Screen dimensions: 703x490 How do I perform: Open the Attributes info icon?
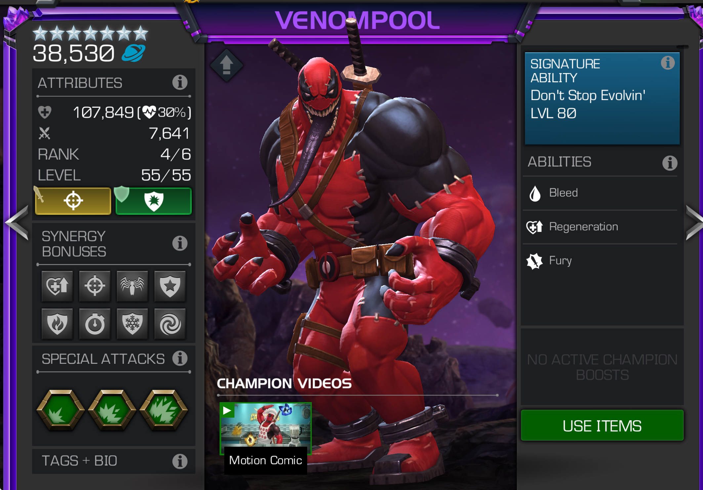click(180, 82)
